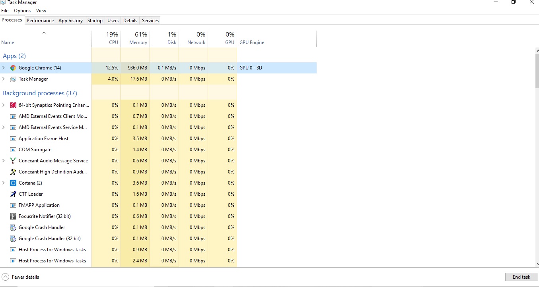The height and width of the screenshot is (287, 539).
Task: Click the Conexant High Definition Audio icon
Action: [13, 172]
